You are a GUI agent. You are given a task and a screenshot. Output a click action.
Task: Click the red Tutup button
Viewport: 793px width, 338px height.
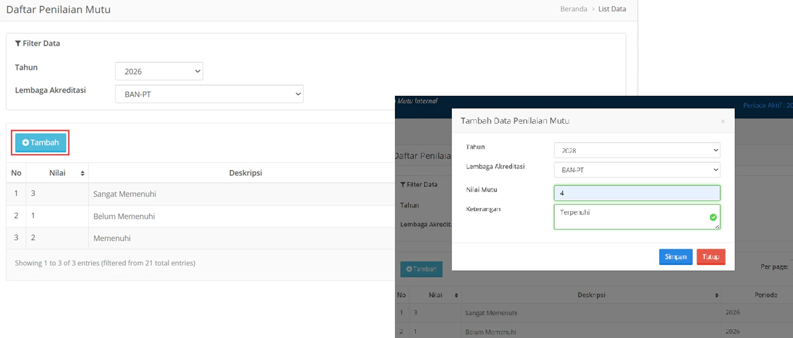tap(711, 257)
